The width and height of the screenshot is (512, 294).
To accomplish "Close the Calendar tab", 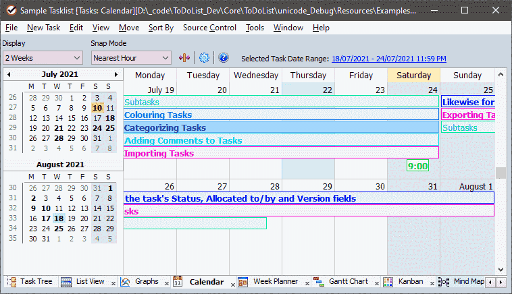I will 233,285.
